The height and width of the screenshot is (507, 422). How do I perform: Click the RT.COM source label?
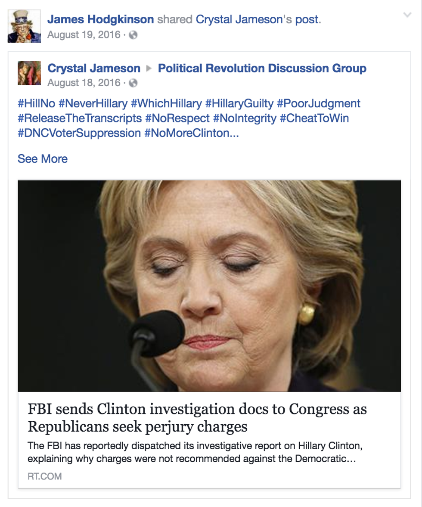(x=45, y=476)
